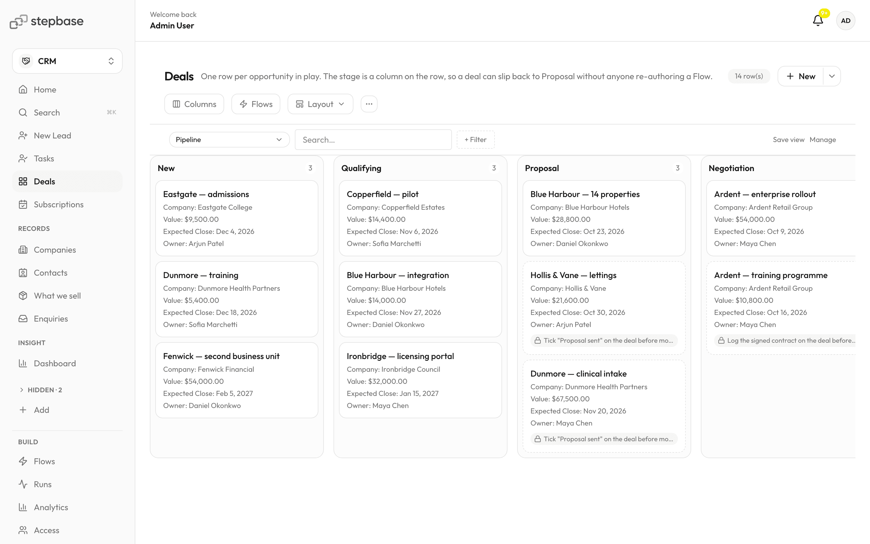Open the Dashboard insight page

click(67, 363)
